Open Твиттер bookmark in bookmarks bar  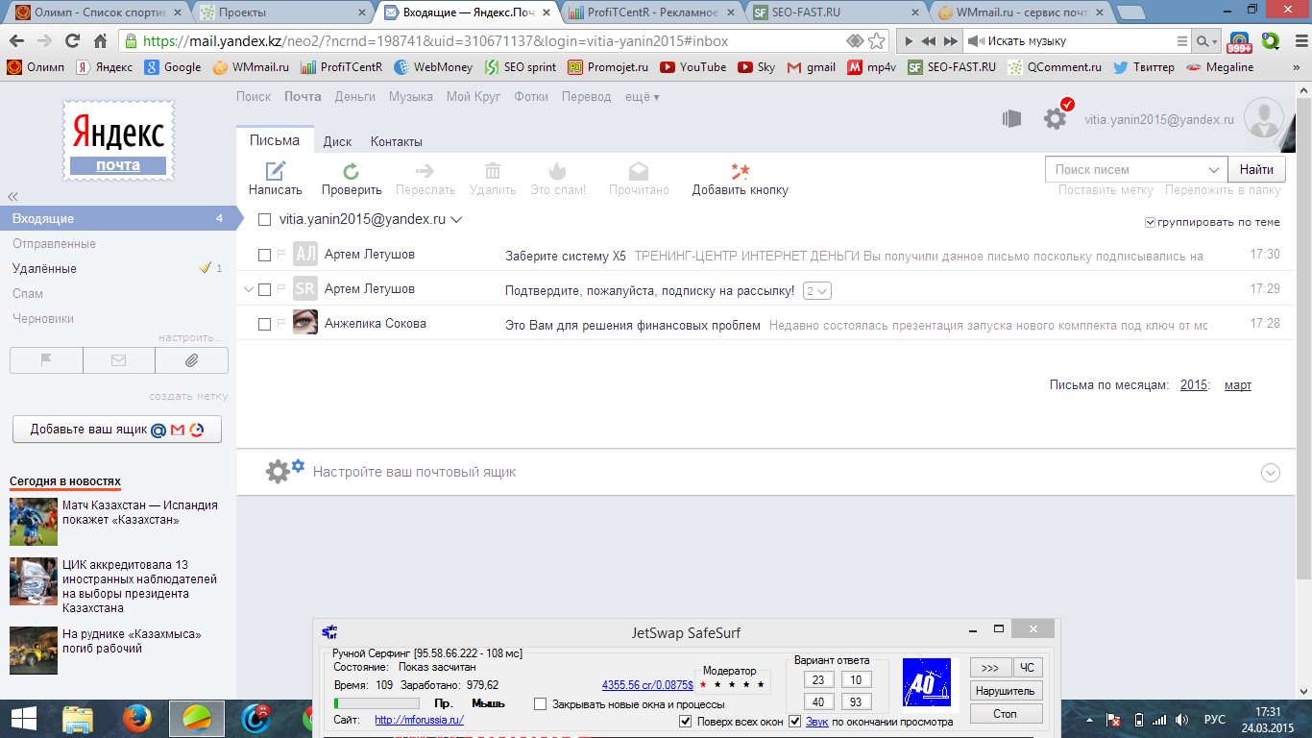(1144, 67)
